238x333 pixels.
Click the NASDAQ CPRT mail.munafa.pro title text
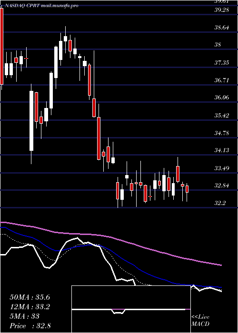[x=41, y=6]
